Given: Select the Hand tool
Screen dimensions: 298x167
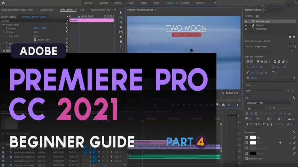Looking at the screenshot, I should [x=121, y=42].
